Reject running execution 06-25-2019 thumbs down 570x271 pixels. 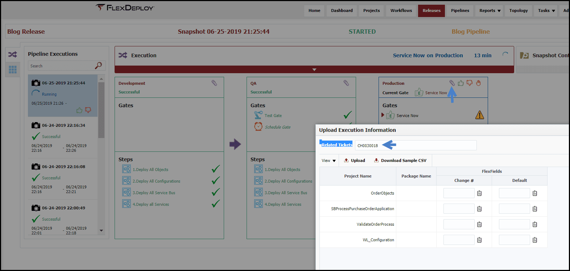[x=88, y=110]
